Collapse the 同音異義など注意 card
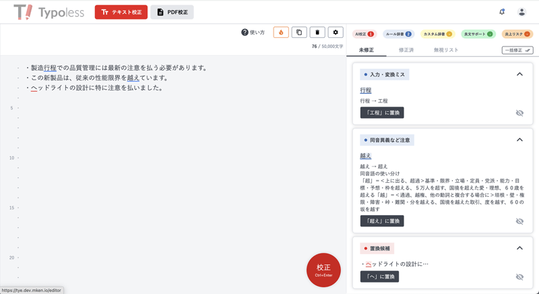Image resolution: width=539 pixels, height=294 pixels. tap(519, 140)
